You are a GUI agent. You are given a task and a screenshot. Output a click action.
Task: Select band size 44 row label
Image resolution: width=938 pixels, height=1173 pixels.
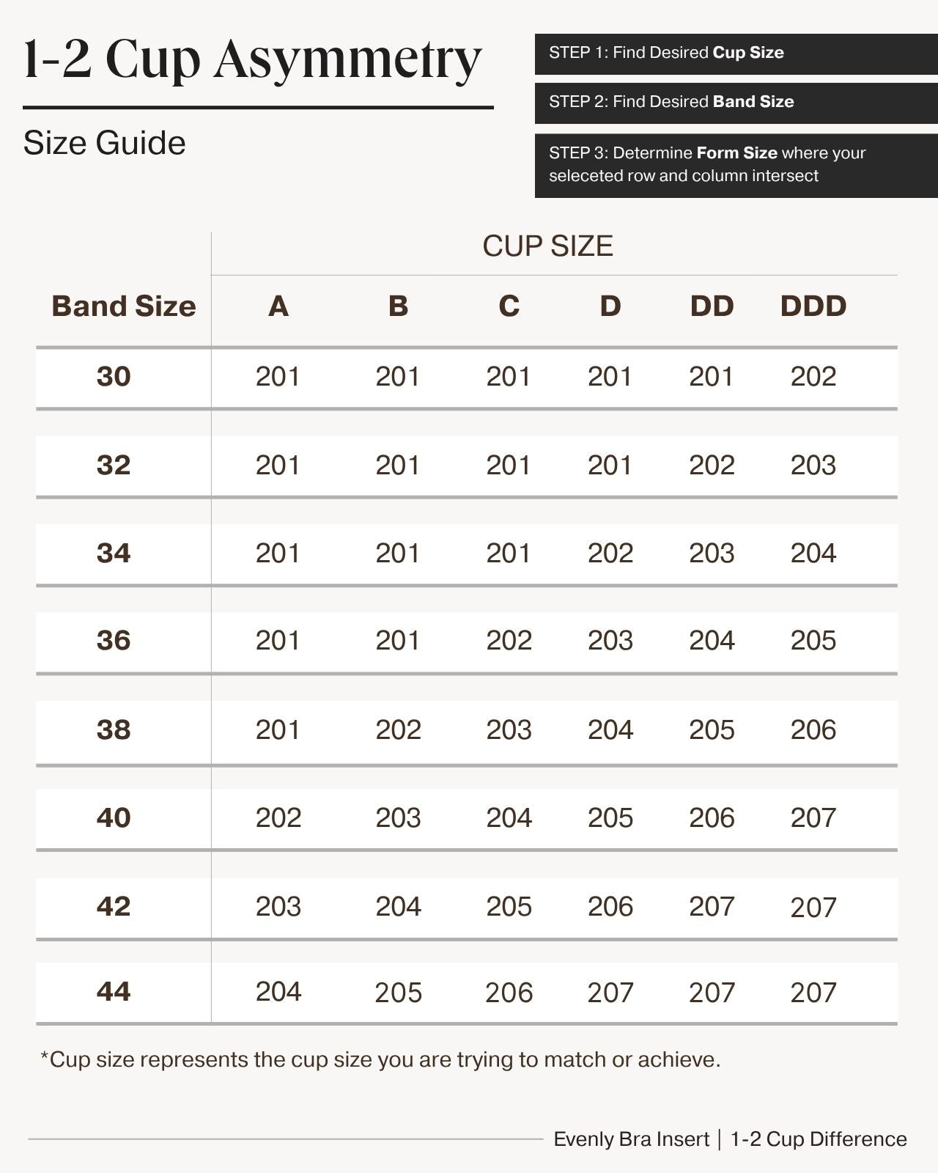[x=114, y=992]
